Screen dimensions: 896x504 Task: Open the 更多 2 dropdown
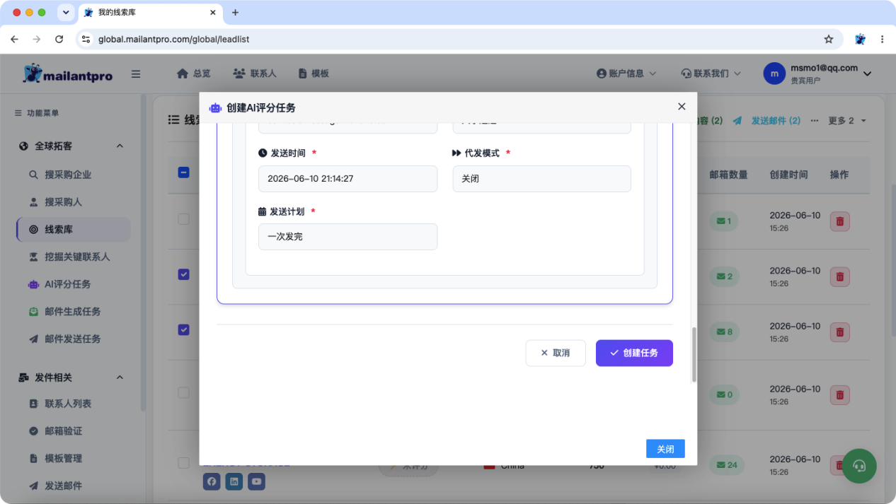pos(847,121)
